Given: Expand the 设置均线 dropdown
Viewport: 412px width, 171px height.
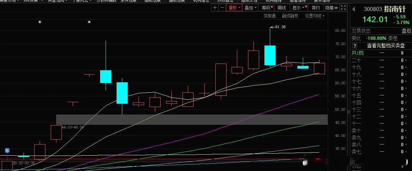Looking at the screenshot, I should click(x=315, y=16).
